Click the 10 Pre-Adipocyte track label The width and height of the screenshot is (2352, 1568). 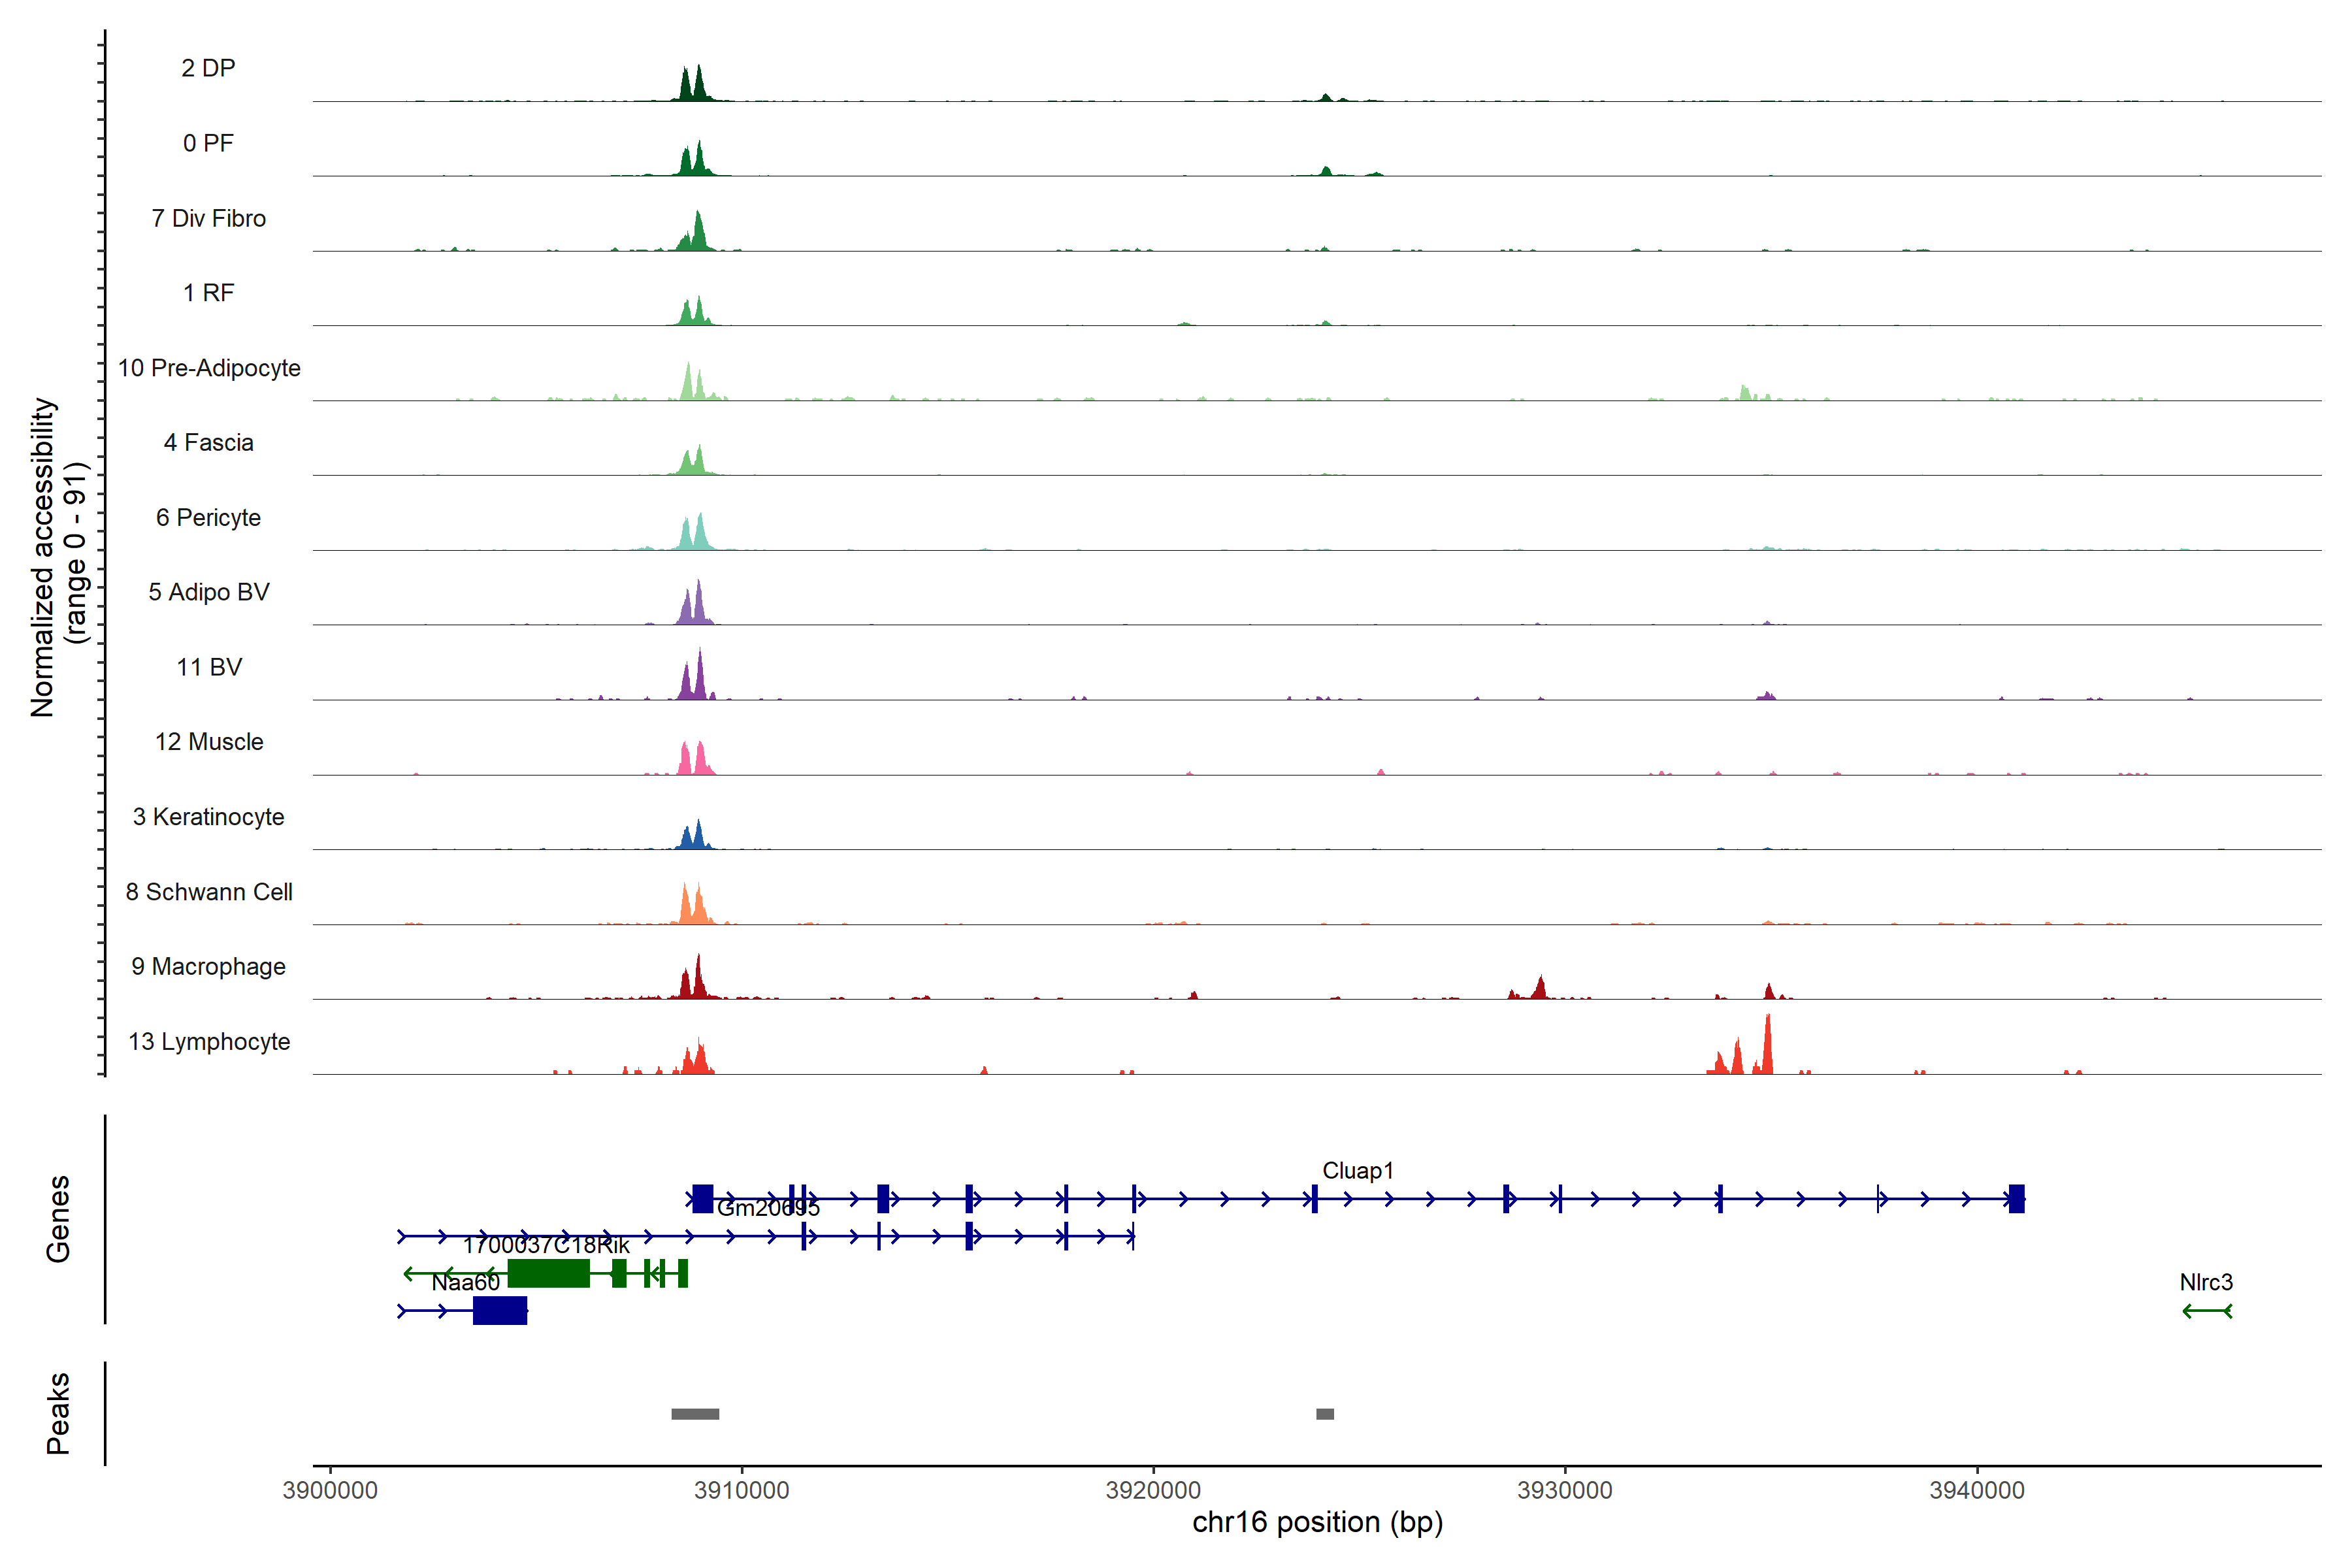pyautogui.click(x=209, y=368)
